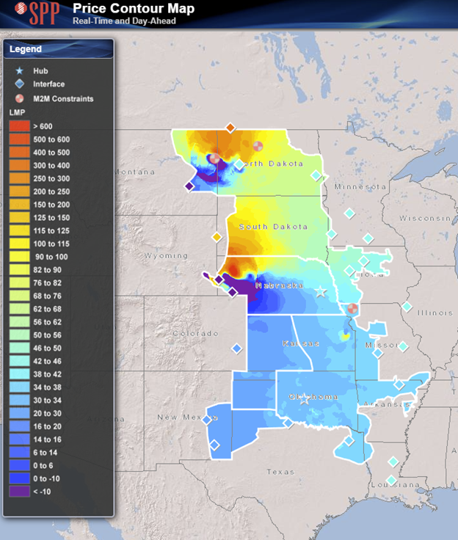
Task: Select the interface diamond in Colorado
Action: 236,349
